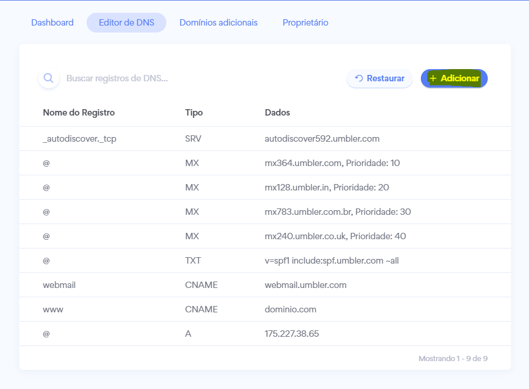The image size is (529, 389).
Task: Click the magnifying glass search icon
Action: pyautogui.click(x=49, y=78)
